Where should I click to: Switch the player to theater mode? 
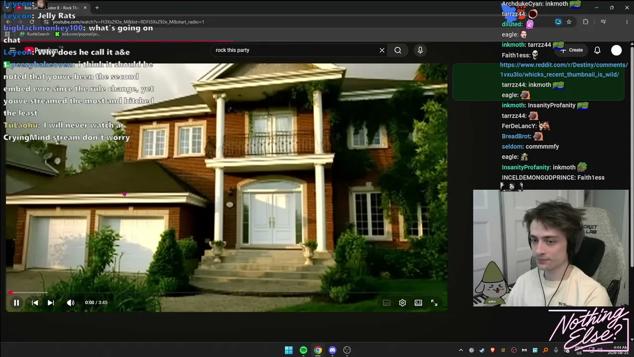pyautogui.click(x=419, y=302)
